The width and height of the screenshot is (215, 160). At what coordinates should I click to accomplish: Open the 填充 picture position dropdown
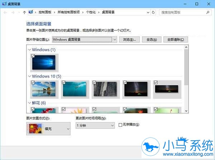pos(48,129)
